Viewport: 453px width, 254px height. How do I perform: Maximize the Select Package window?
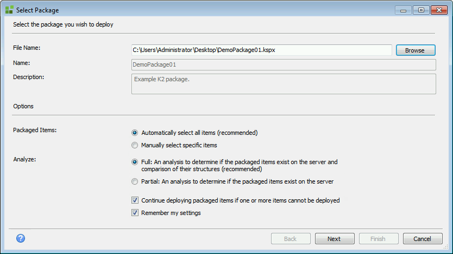click(420, 10)
